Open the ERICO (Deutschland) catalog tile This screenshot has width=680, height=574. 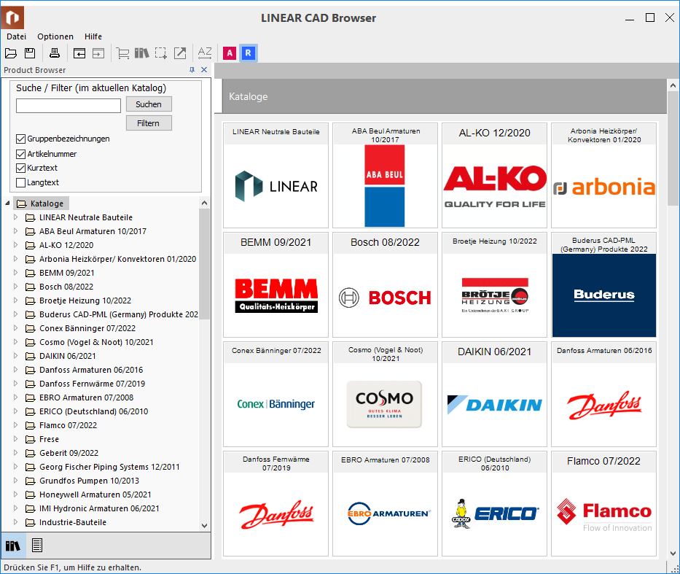494,503
